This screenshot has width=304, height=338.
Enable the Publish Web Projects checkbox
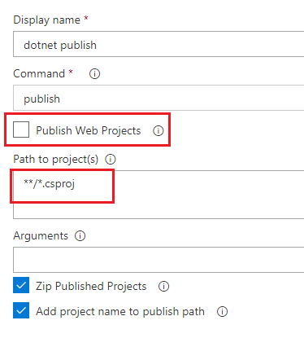click(21, 129)
